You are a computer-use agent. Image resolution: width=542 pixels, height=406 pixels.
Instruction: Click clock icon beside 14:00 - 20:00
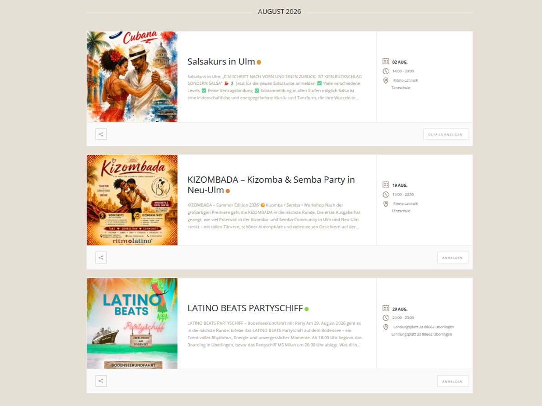tap(386, 71)
